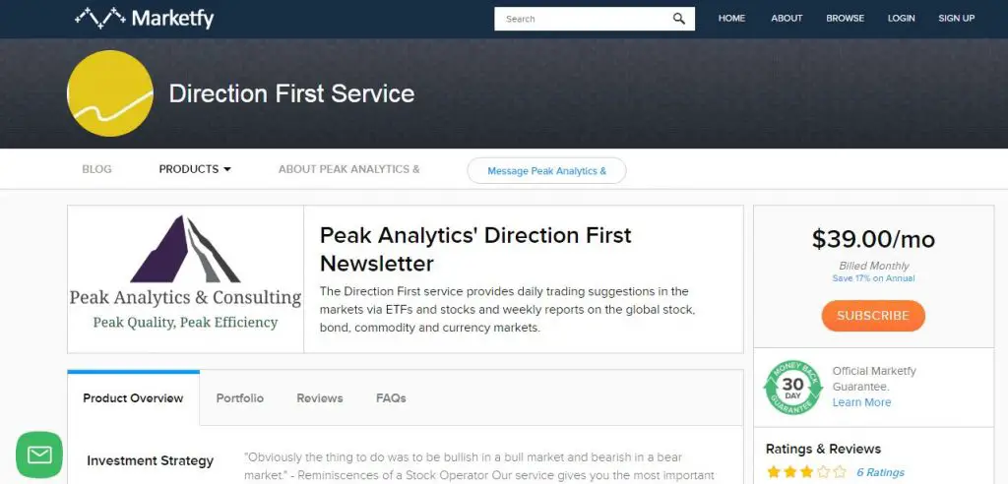Open the green mail chat widget
1008x484 pixels.
pos(39,454)
